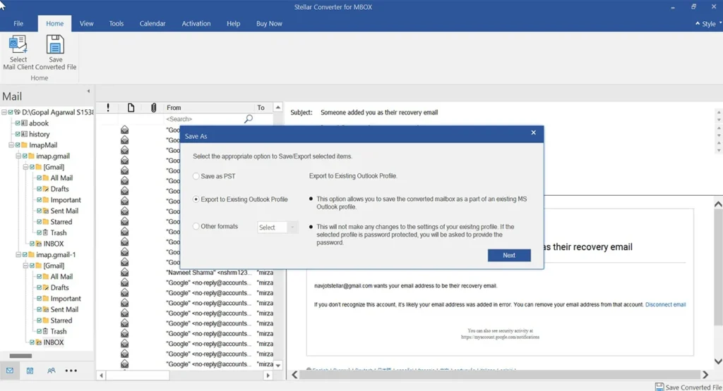This screenshot has width=723, height=391.
Task: Switch to the Home tab
Action: [54, 23]
